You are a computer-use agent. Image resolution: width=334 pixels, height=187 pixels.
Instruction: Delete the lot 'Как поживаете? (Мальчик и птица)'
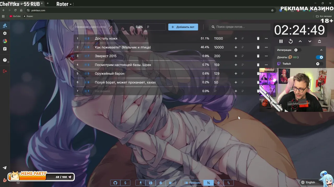coord(258,47)
